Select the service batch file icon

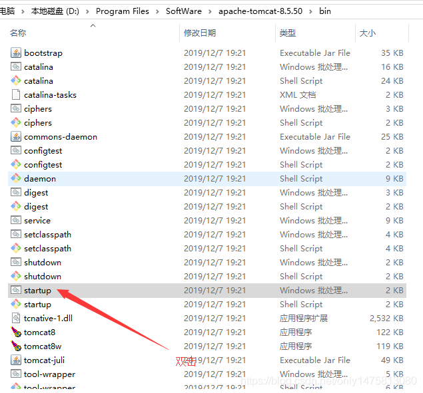[16, 220]
